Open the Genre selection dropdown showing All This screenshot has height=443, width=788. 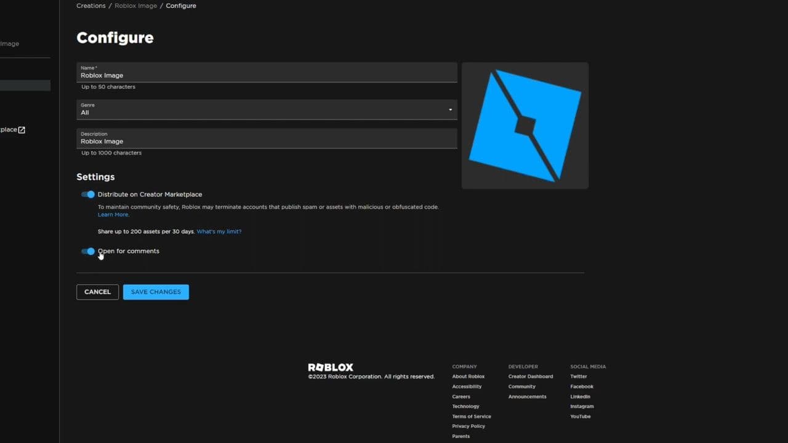point(265,110)
